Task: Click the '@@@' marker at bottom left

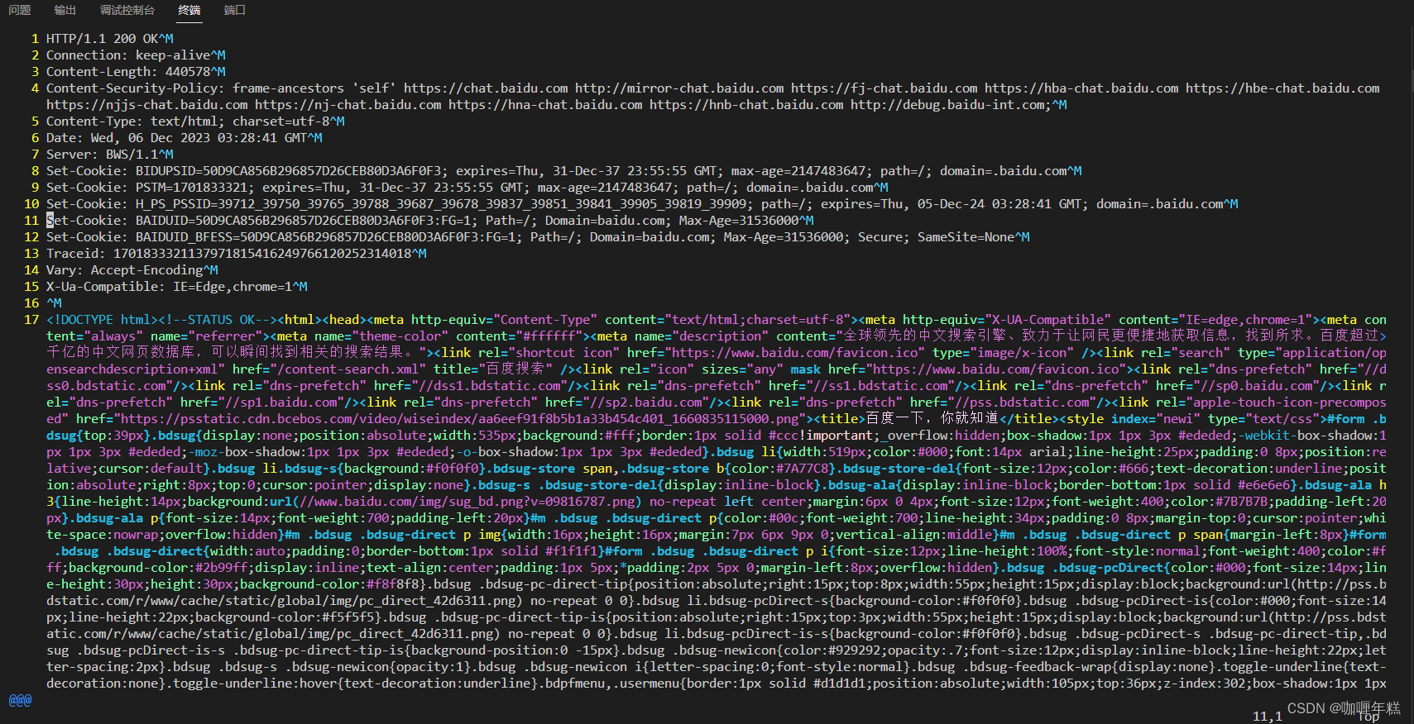Action: click(20, 700)
